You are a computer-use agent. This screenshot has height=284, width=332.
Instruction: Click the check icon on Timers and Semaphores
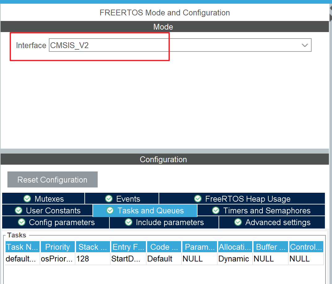(x=216, y=210)
